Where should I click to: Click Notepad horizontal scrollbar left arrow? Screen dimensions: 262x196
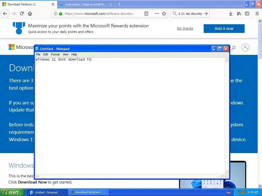tap(37, 176)
